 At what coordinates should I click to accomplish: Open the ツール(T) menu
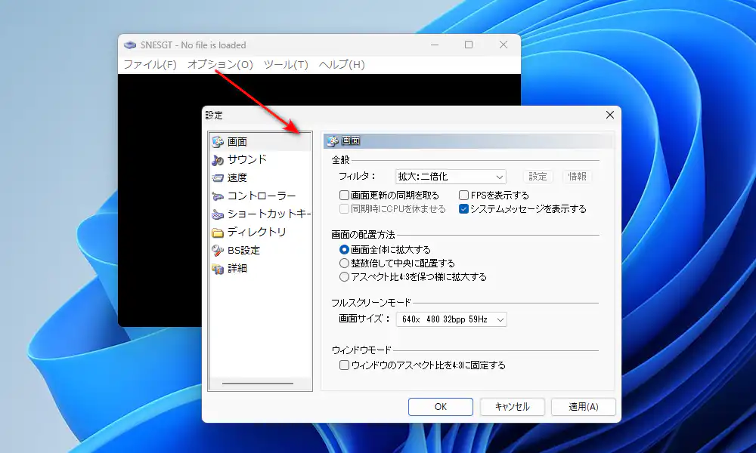click(286, 64)
